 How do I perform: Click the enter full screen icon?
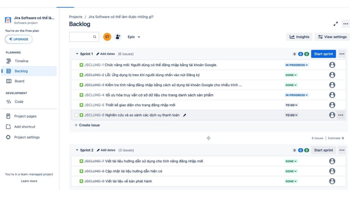[336, 24]
